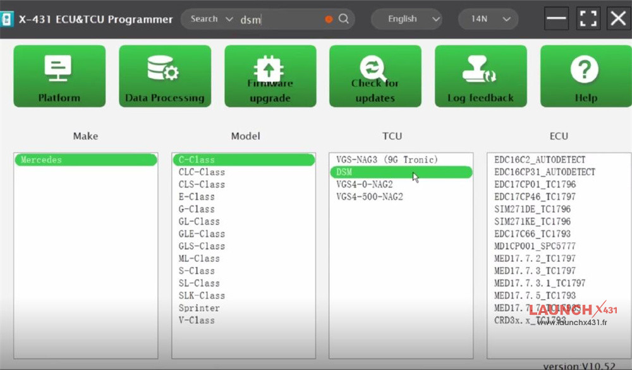The height and width of the screenshot is (370, 632).
Task: Toggle fullscreen window mode
Action: pos(588,19)
